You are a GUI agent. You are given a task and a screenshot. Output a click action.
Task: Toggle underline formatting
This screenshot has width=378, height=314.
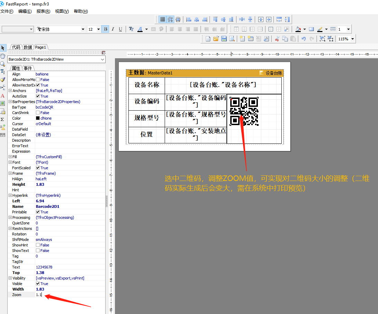[120, 29]
